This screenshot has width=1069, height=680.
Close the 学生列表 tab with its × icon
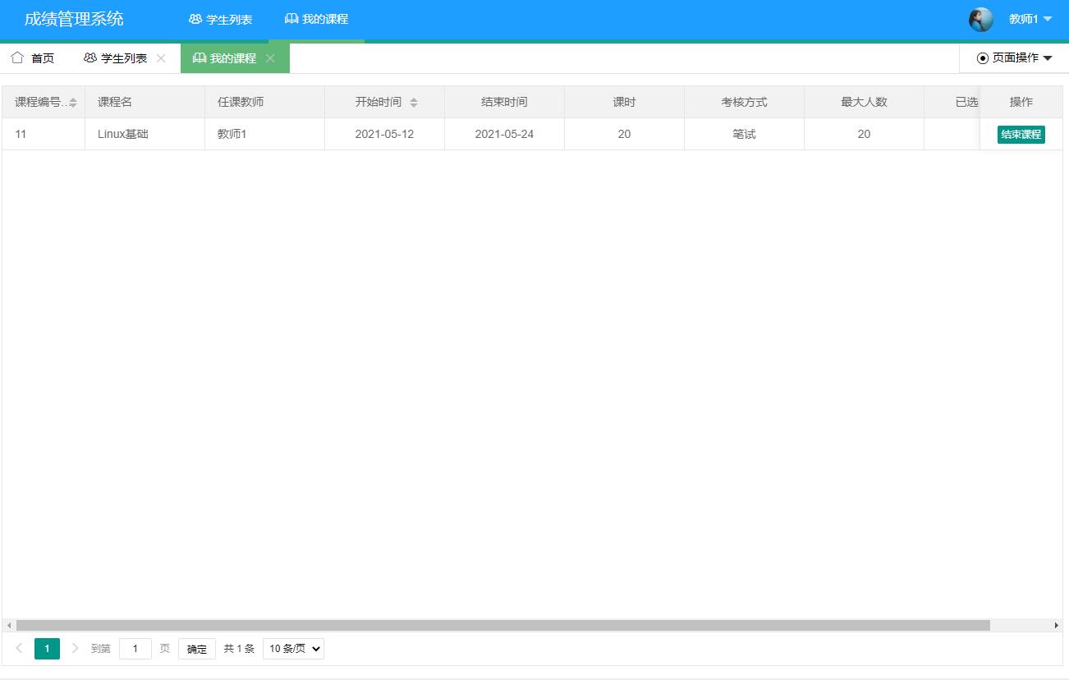pyautogui.click(x=161, y=58)
